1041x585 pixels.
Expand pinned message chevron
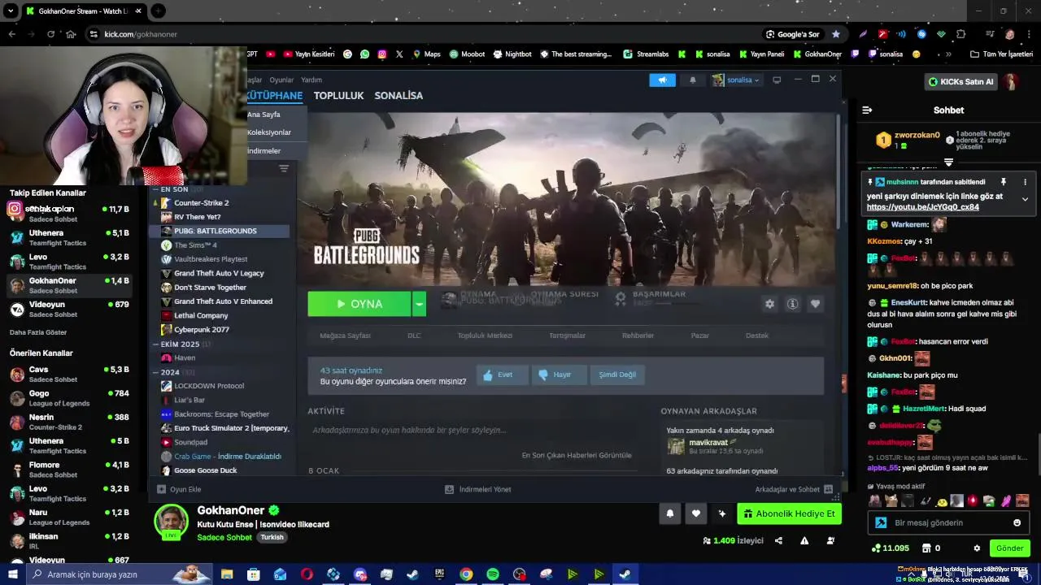pos(1025,199)
